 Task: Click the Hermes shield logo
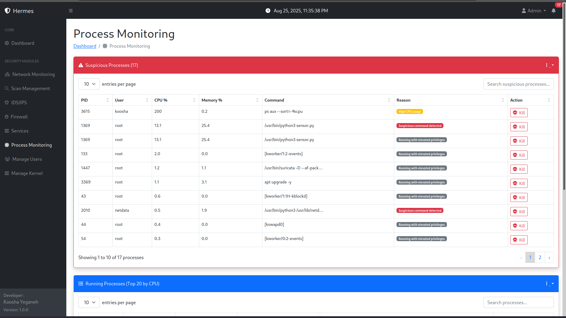(8, 11)
